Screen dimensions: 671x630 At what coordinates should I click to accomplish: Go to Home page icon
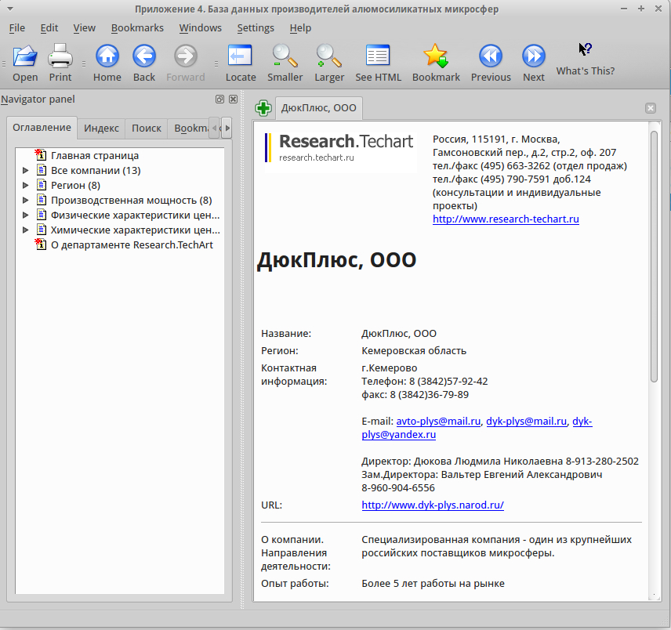[x=107, y=56]
